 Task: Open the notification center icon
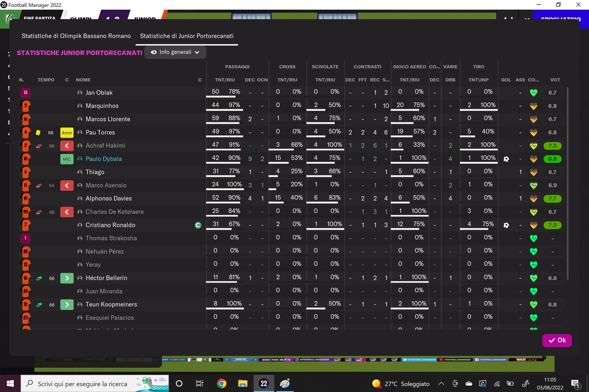[x=575, y=383]
